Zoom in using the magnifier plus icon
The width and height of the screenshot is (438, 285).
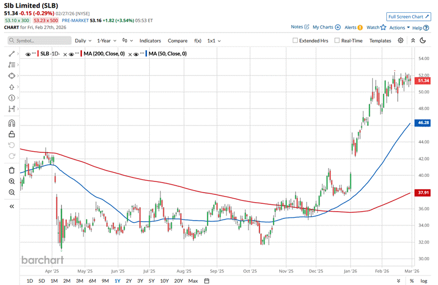tap(12, 181)
